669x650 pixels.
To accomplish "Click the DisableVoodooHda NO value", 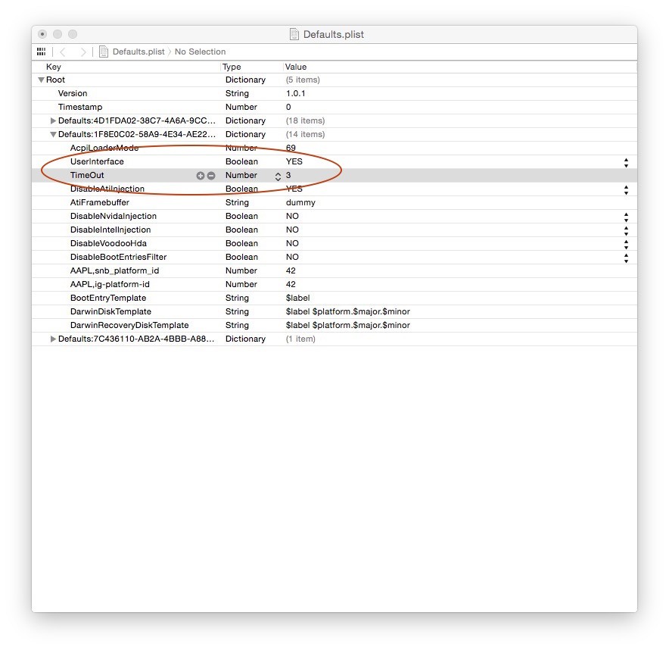I will coord(292,244).
